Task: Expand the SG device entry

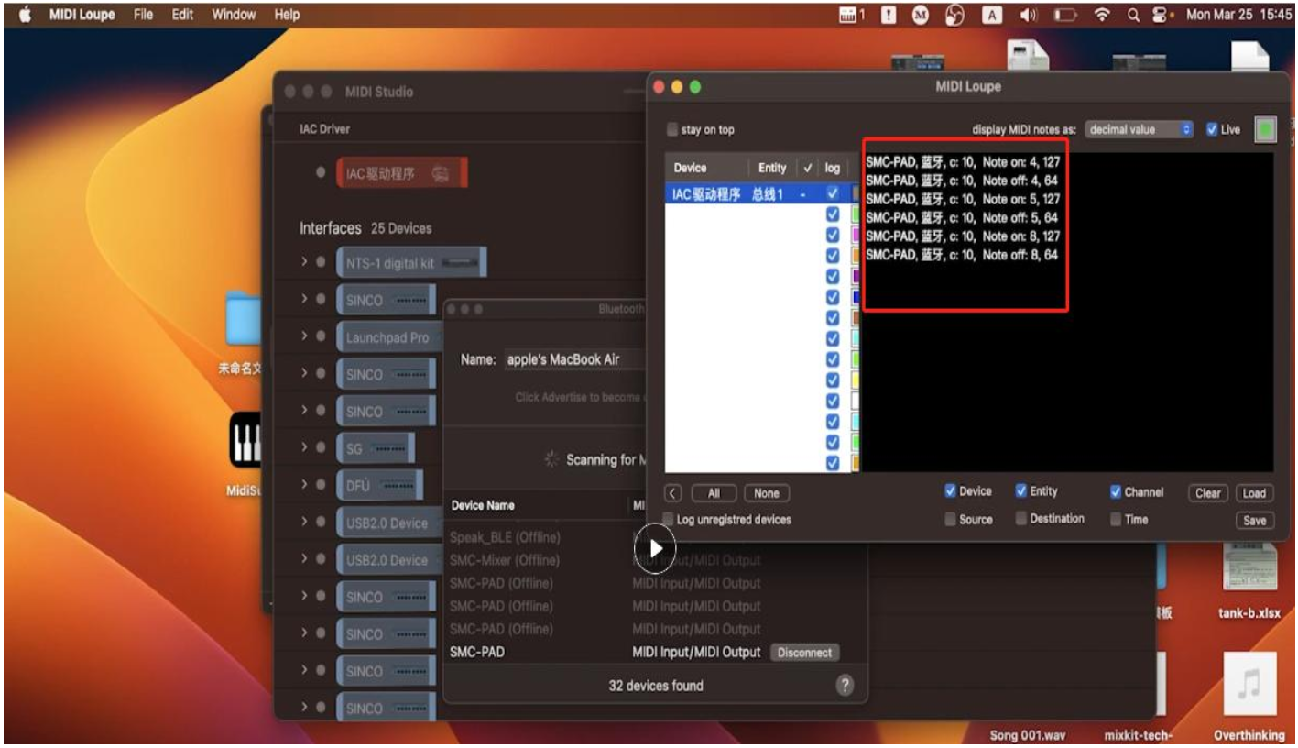Action: coord(304,448)
